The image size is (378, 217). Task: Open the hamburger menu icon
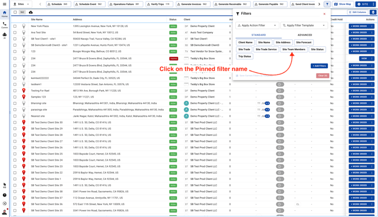[x=5, y=4]
